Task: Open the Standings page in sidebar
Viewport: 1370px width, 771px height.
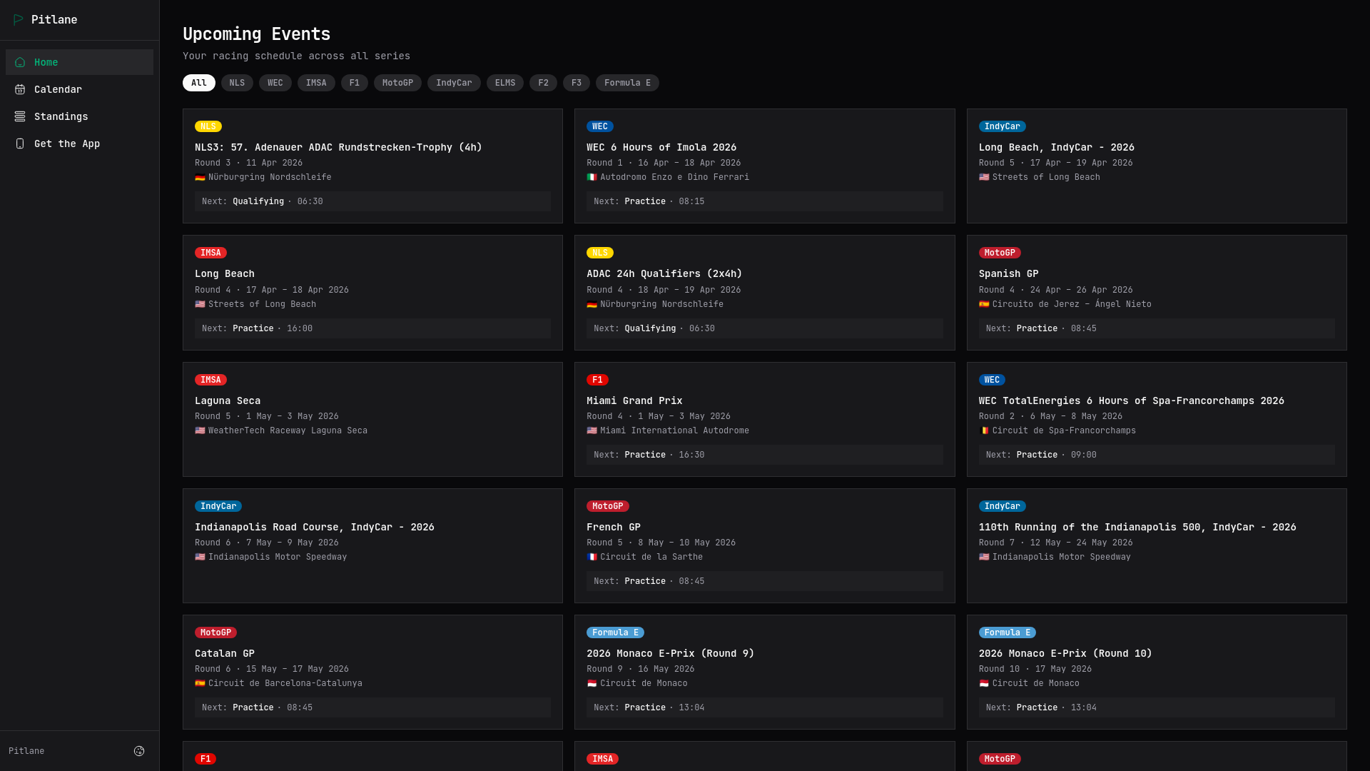Action: pos(79,116)
